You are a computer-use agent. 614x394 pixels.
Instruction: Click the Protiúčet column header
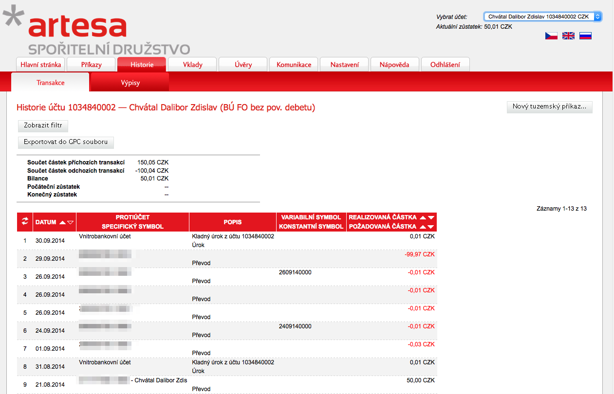point(132,217)
